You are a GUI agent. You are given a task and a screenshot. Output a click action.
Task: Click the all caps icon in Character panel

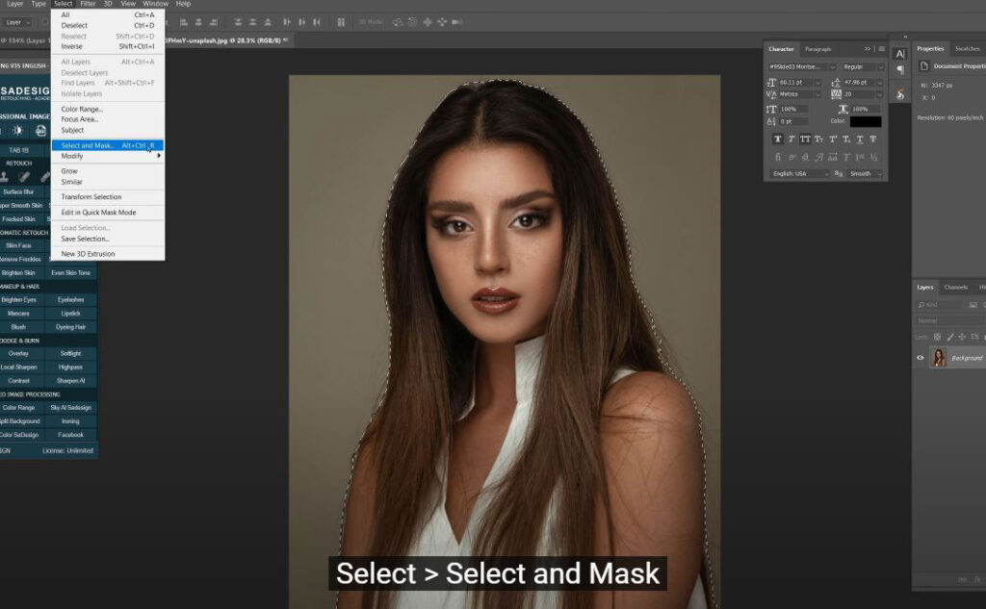805,139
